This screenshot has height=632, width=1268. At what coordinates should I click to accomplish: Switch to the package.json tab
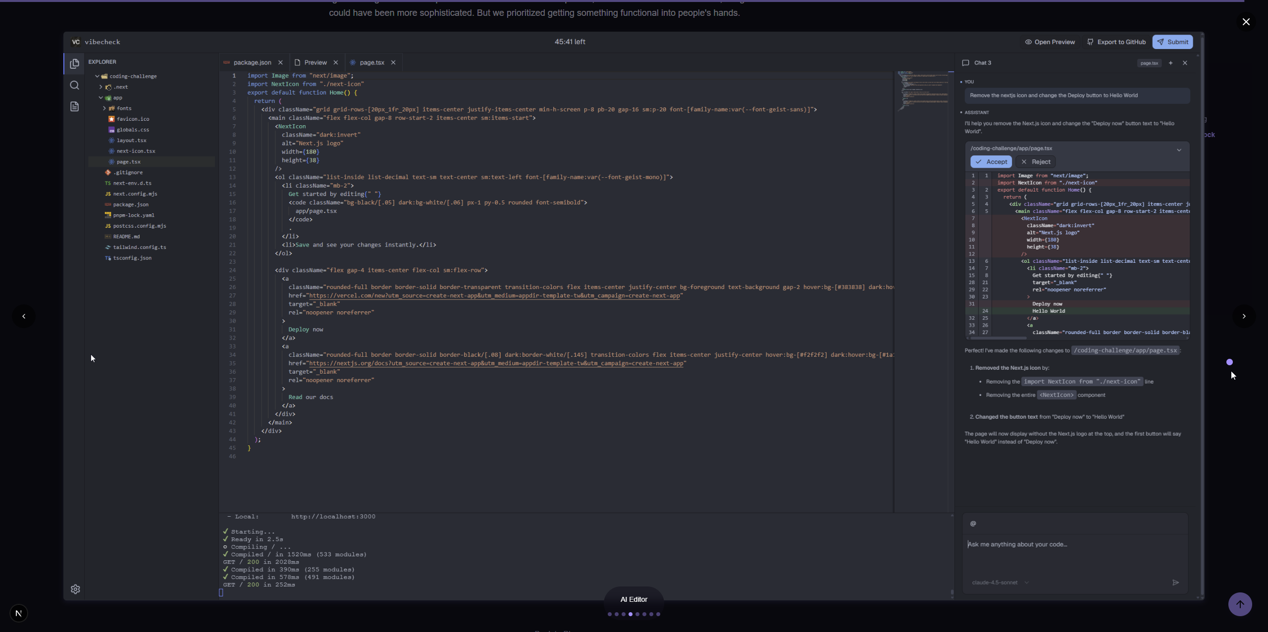[x=252, y=62]
